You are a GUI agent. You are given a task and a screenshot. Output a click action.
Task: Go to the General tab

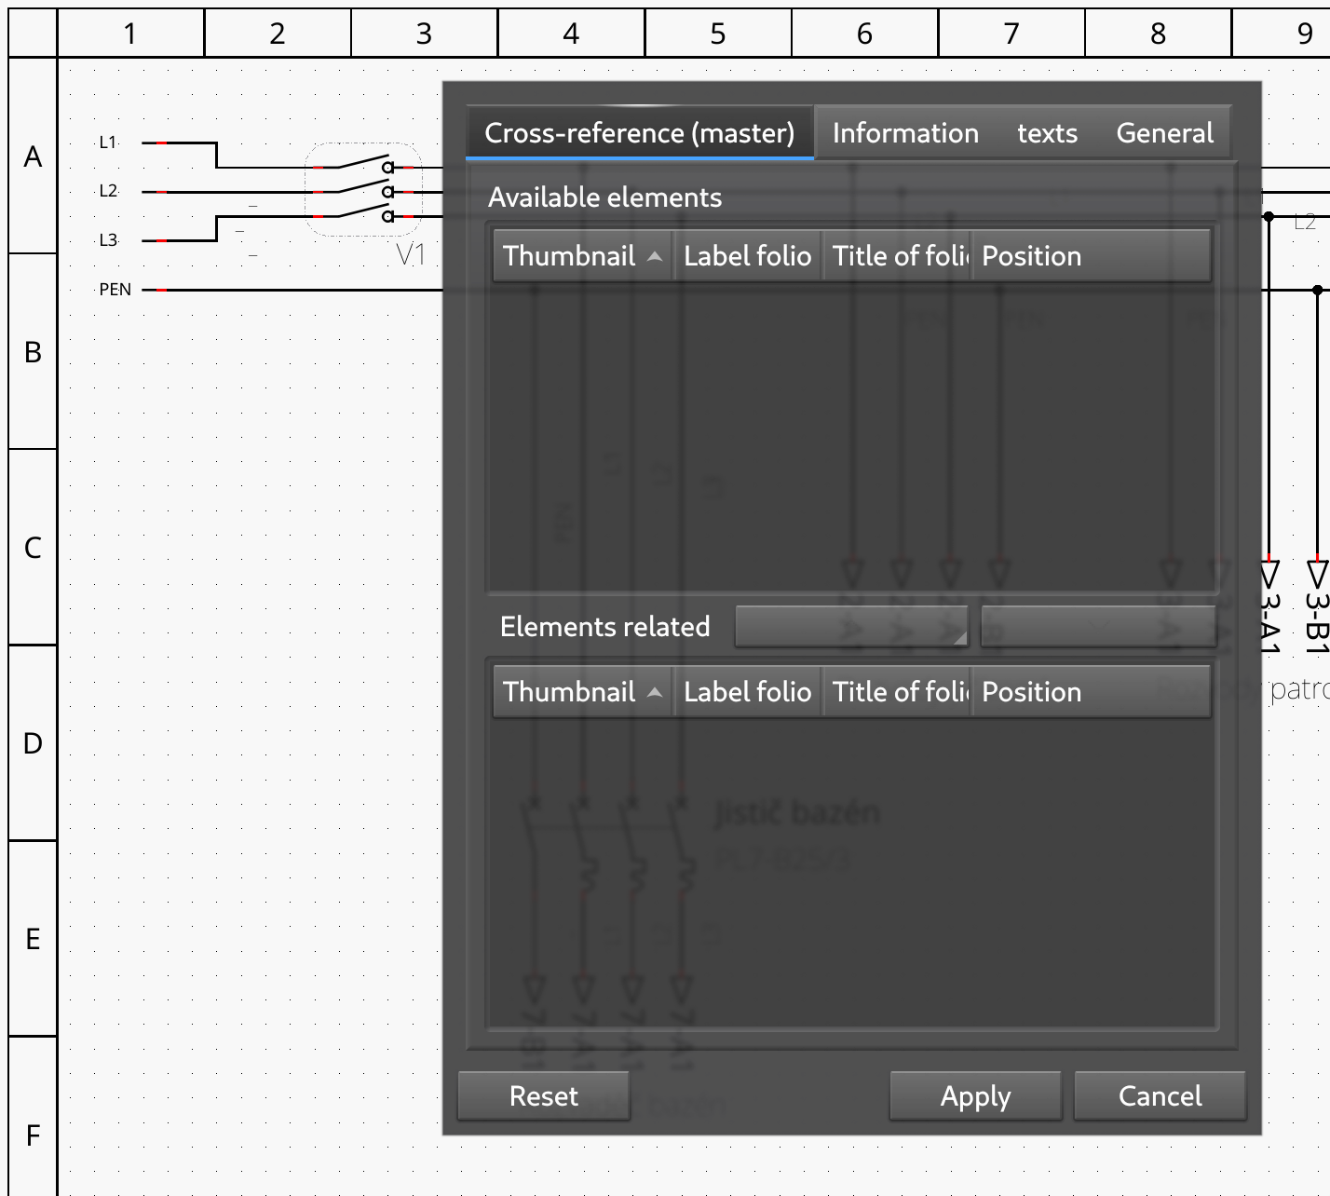pos(1164,133)
